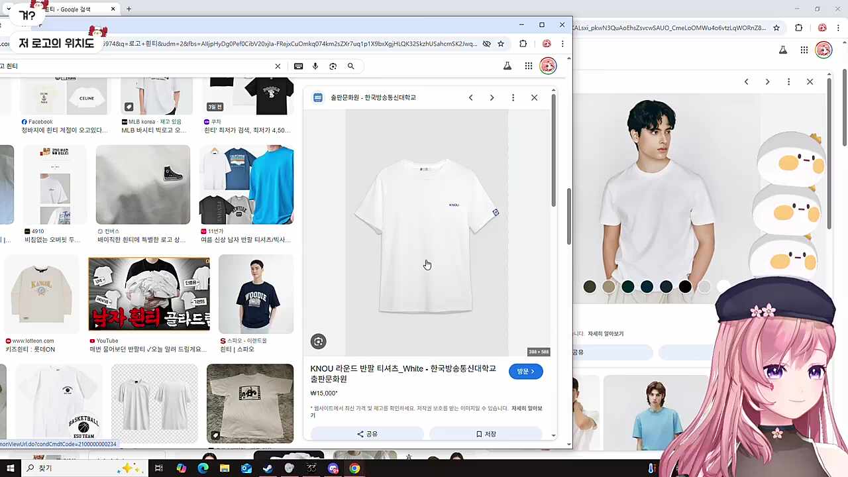Show previous image in the preview panel
The image size is (848, 477).
(471, 98)
